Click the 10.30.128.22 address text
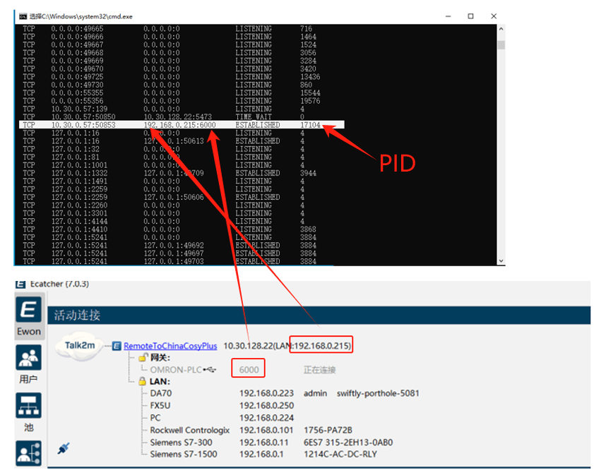 pos(249,346)
